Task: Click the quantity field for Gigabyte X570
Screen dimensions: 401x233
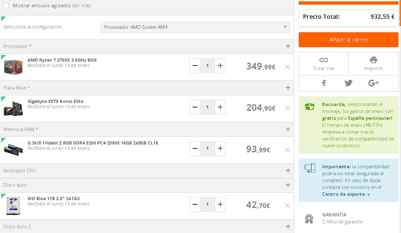Action: point(207,107)
